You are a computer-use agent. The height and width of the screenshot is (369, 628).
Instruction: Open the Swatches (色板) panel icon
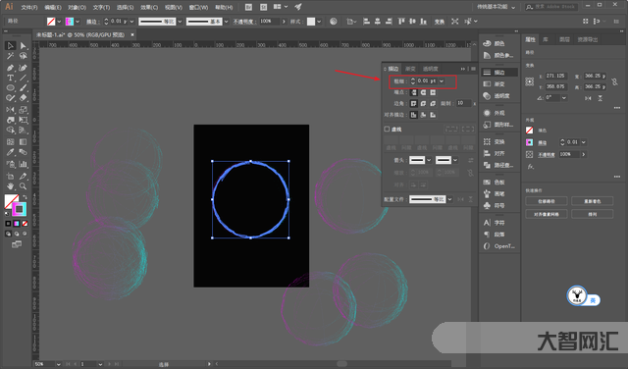click(x=487, y=182)
